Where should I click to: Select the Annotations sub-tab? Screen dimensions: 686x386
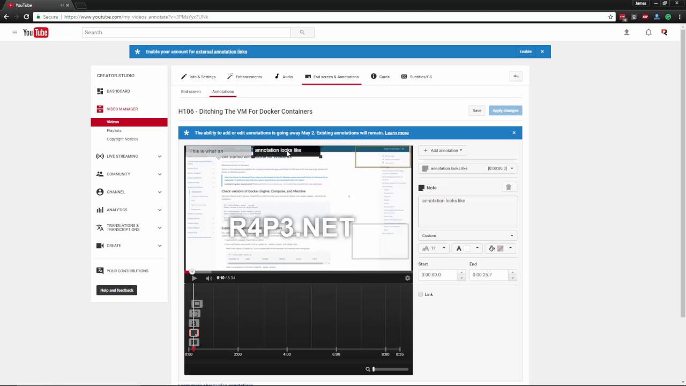[223, 92]
